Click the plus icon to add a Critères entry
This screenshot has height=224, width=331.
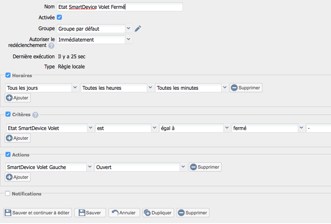coord(9,138)
